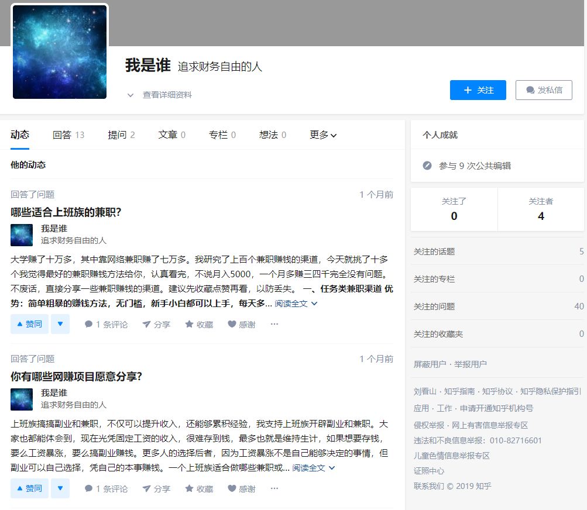Downvote the first answer with the arrow icon
The height and width of the screenshot is (510, 587).
point(60,323)
